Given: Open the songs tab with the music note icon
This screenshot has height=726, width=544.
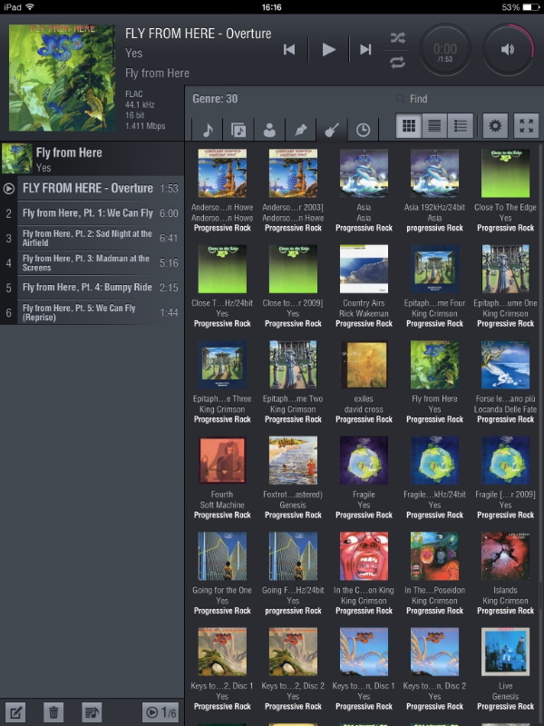Looking at the screenshot, I should [x=208, y=130].
